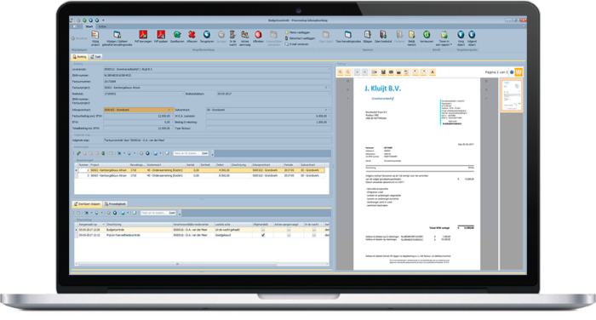Click the red Afbreken icon

[258, 35]
